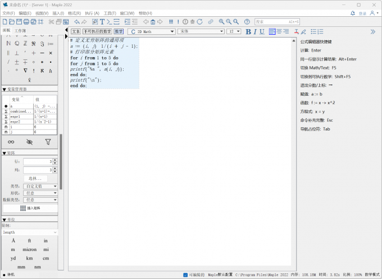This screenshot has width=382, height=279.
Task: Switch to the 工作簿 tab
Action: 20,30
